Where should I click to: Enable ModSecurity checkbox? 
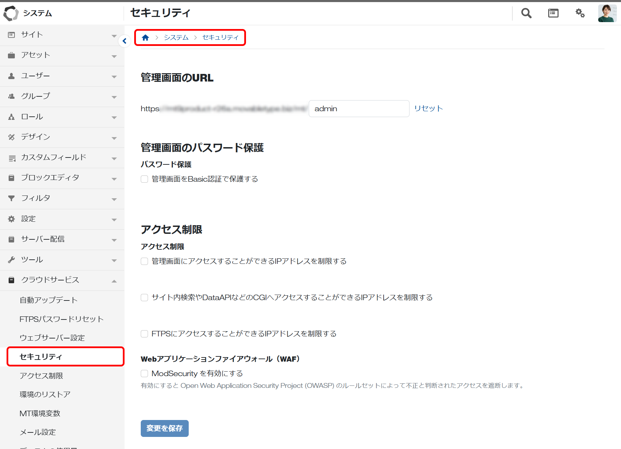point(144,373)
